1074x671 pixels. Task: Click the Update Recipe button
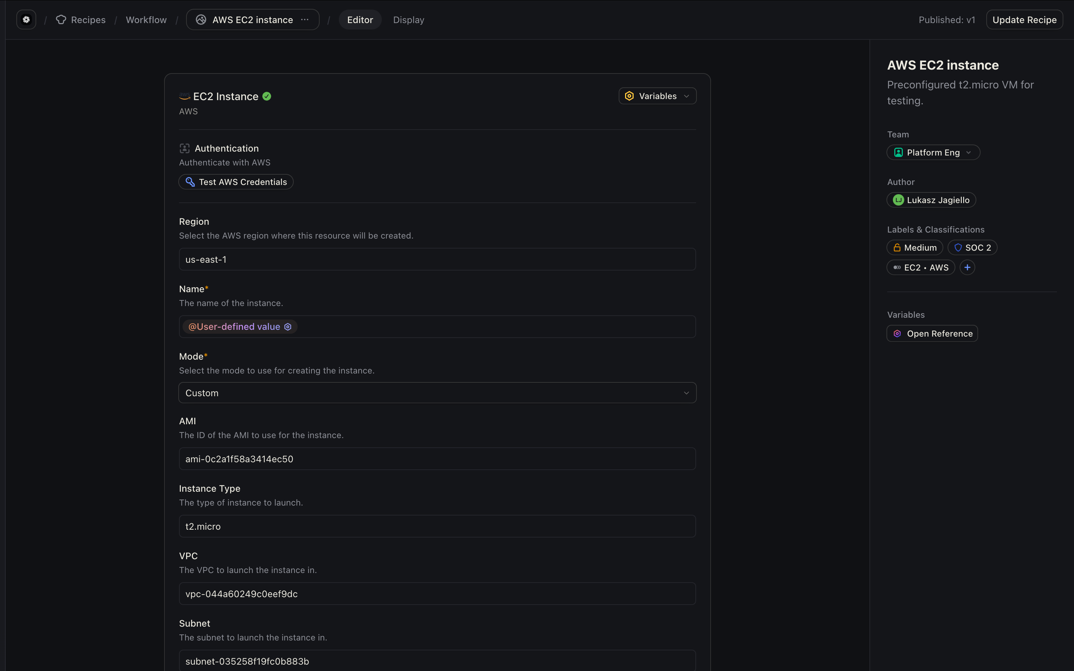[1024, 20]
